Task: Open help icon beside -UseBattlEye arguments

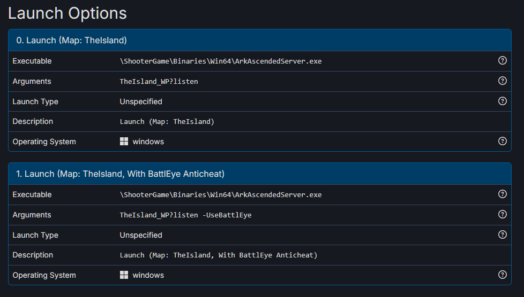Action: click(x=502, y=214)
